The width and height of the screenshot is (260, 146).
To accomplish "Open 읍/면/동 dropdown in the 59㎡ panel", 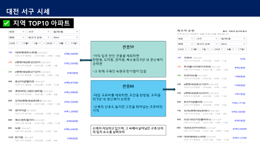I will (66, 32).
